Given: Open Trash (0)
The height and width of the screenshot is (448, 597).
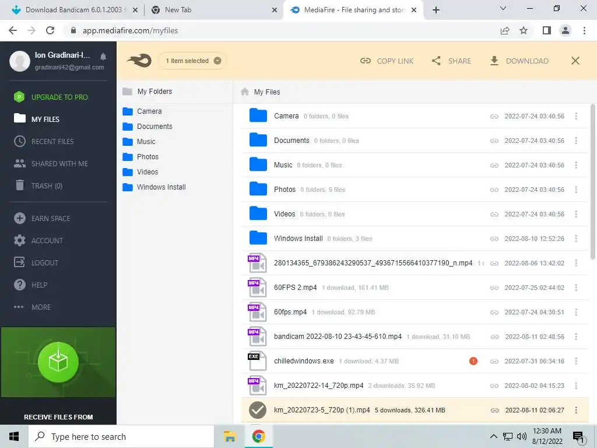Looking at the screenshot, I should pos(38,185).
